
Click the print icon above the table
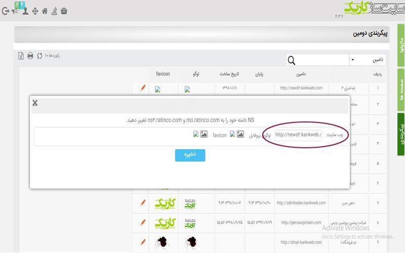(30, 56)
